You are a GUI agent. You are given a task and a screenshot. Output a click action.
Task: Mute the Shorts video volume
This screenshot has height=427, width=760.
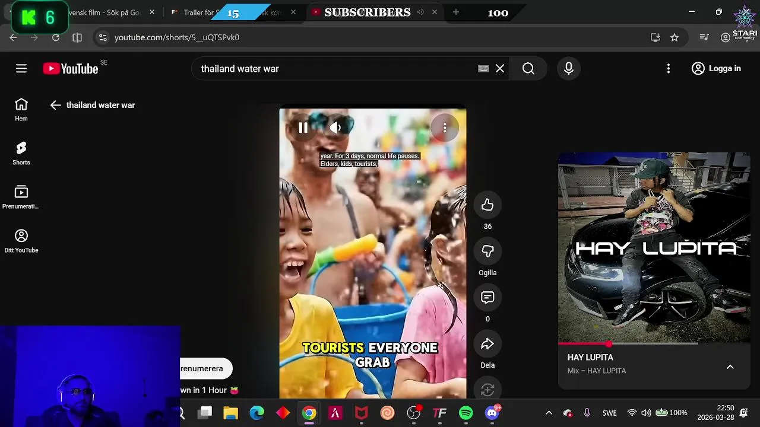335,128
